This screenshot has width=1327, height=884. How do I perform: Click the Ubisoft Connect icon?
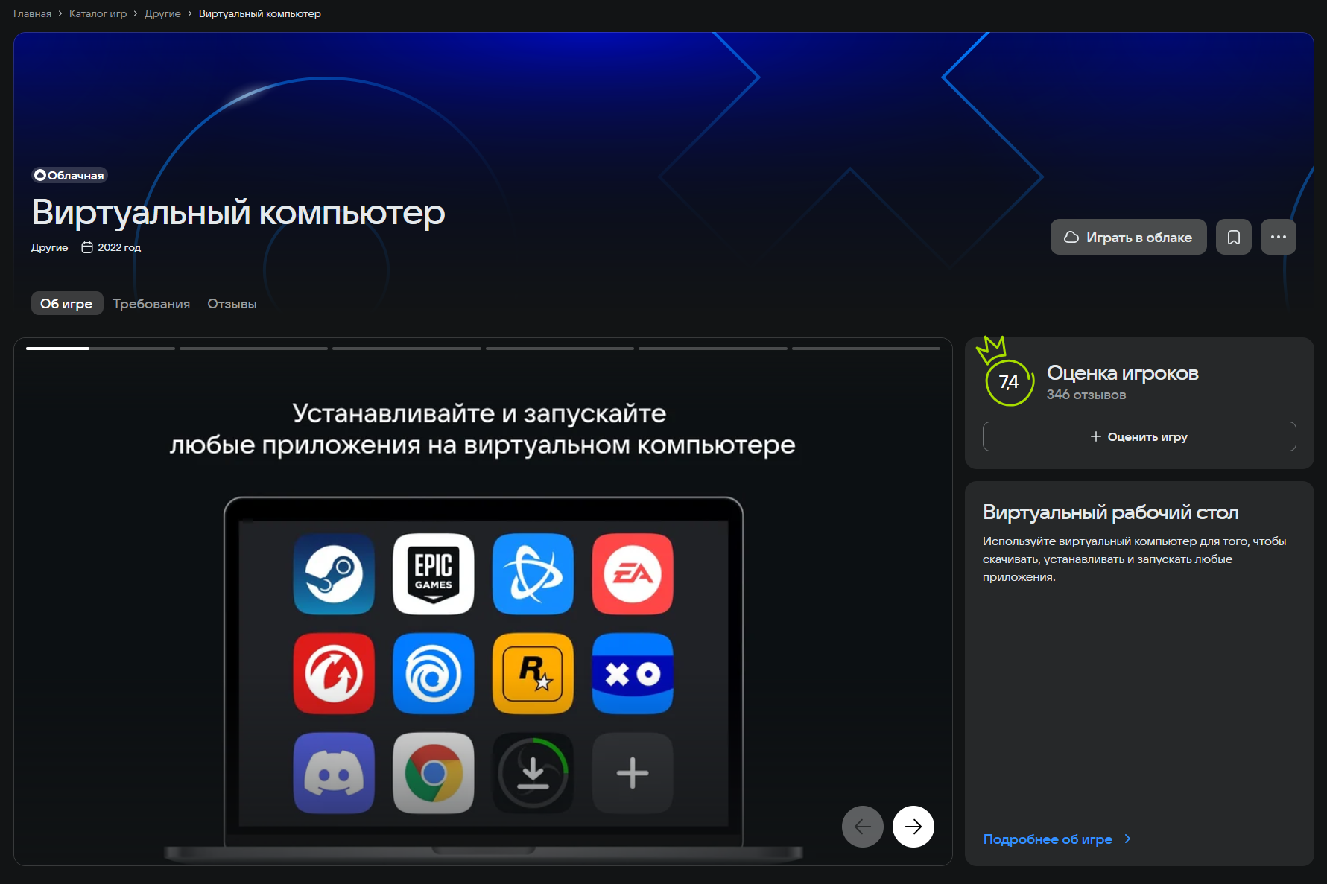point(434,673)
